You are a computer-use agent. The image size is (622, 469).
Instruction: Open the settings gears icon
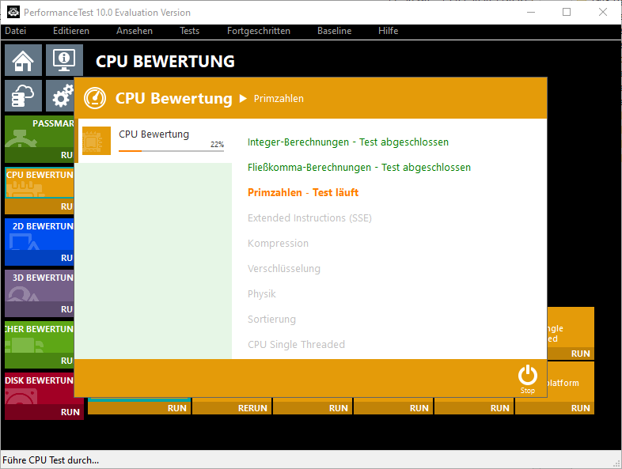click(x=60, y=96)
